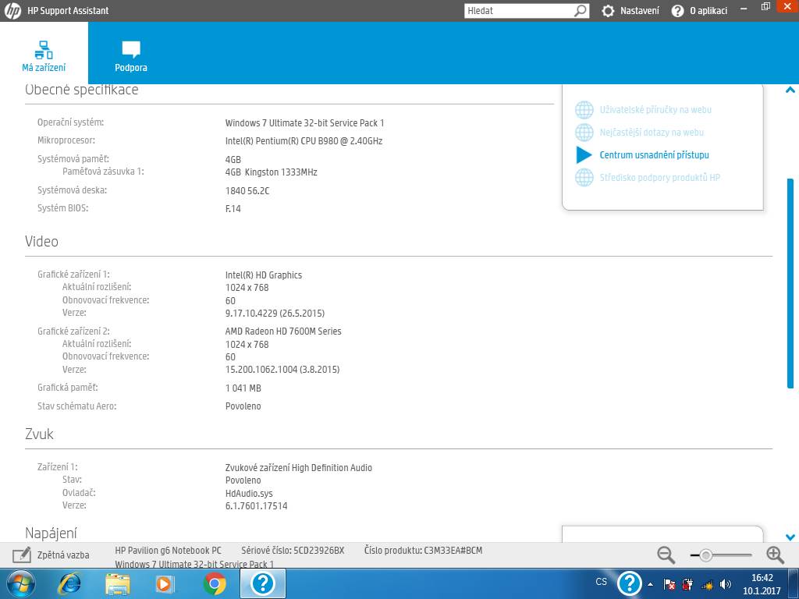This screenshot has height=599, width=799.
Task: Launch Internet Explorer from taskbar
Action: [69, 583]
